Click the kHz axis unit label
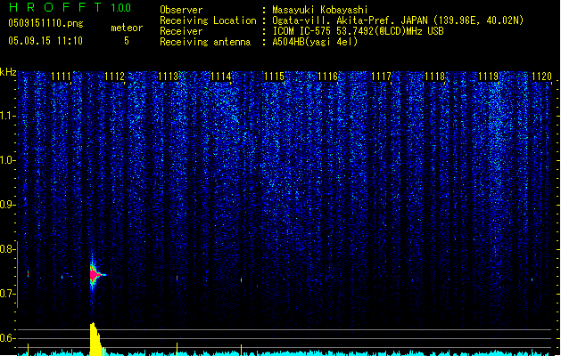Viewport: 561px width, 356px height. (x=8, y=72)
